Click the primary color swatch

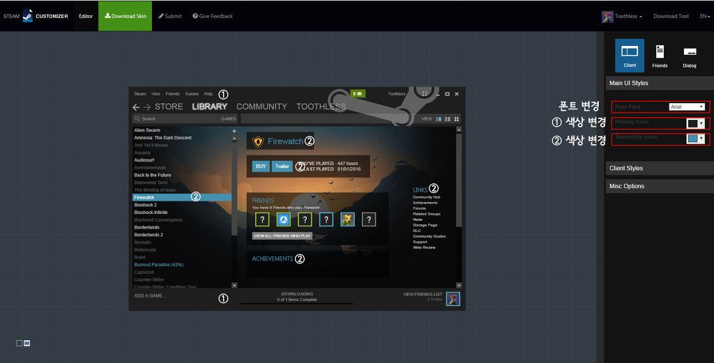tap(692, 123)
